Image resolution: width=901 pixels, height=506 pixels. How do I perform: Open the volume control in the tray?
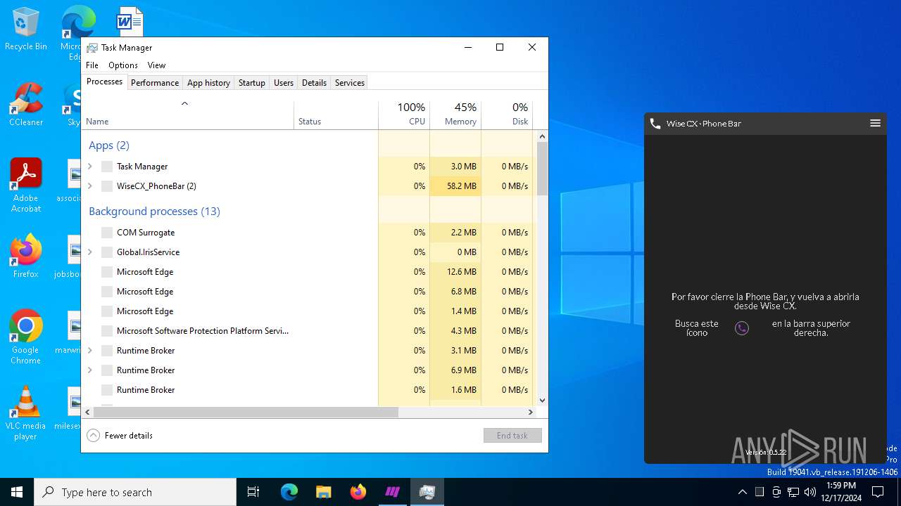point(810,492)
